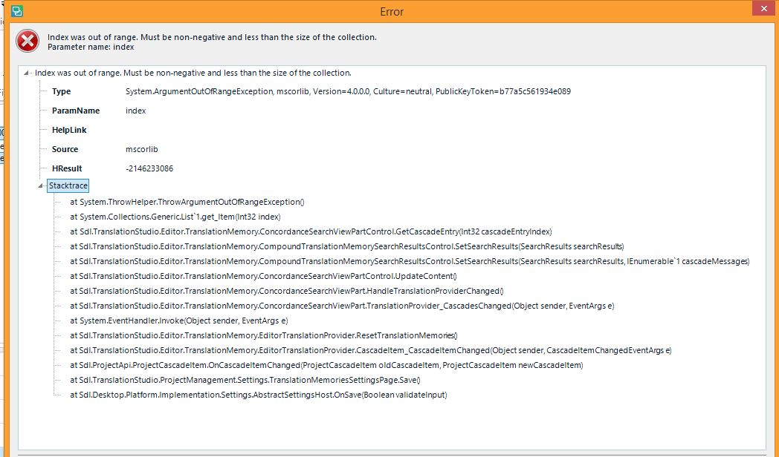Click the Error window title text
779x457 pixels.
click(392, 12)
